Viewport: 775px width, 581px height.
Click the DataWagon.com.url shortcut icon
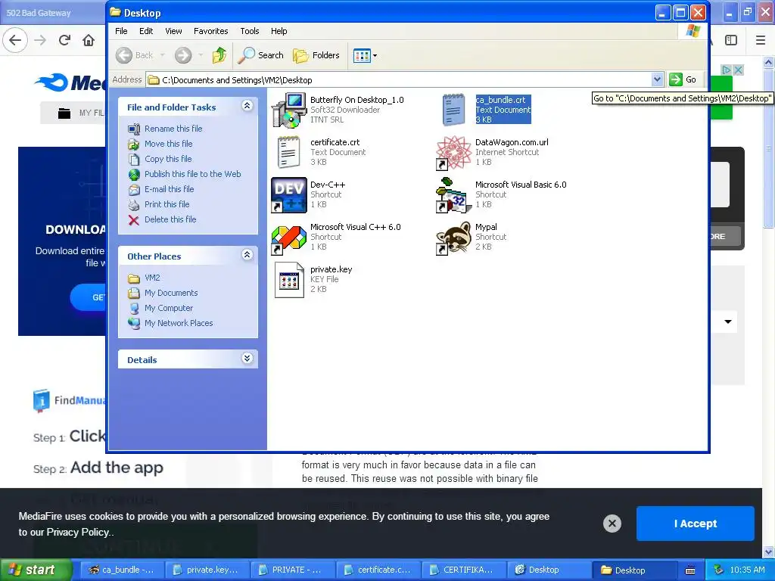pos(454,152)
